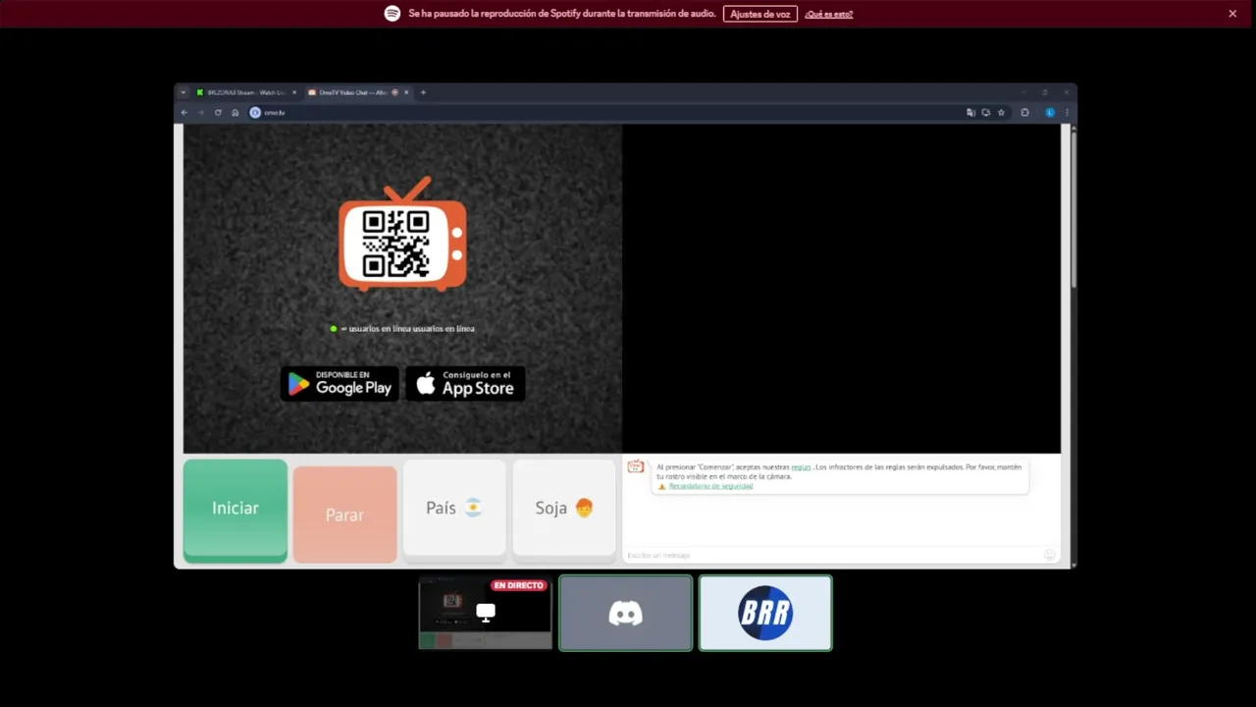Image resolution: width=1256 pixels, height=707 pixels.
Task: Click the browser home icon
Action: click(x=235, y=113)
